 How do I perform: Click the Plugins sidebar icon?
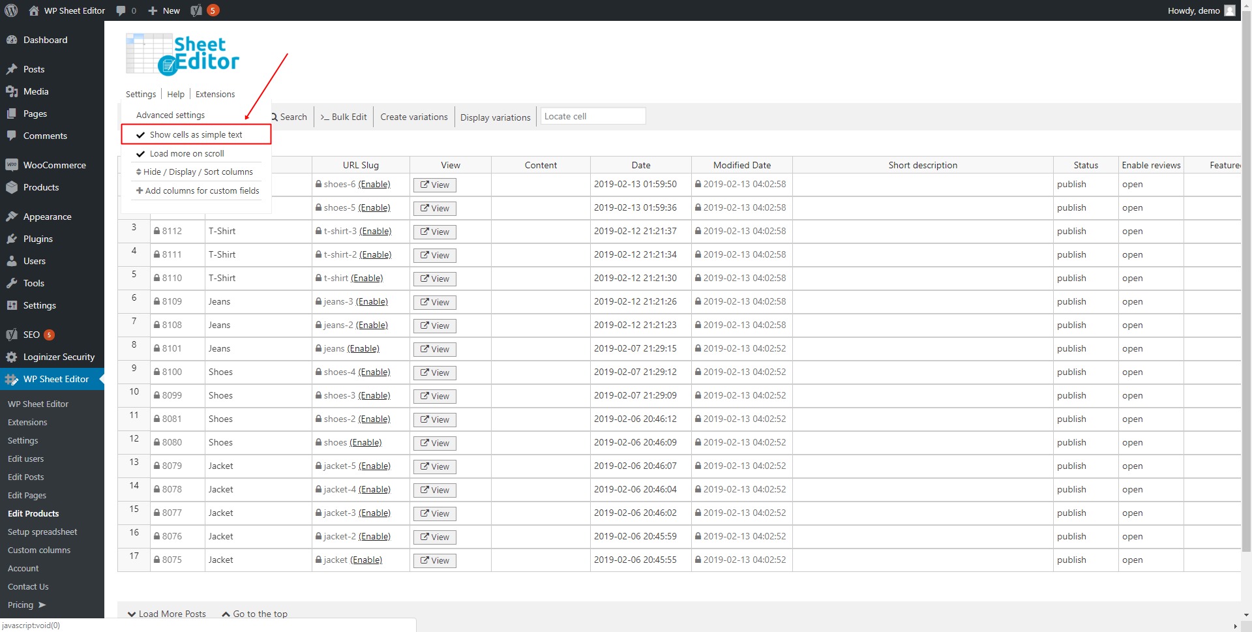(x=12, y=239)
